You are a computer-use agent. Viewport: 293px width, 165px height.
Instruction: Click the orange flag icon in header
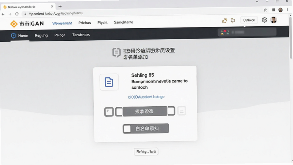233,20
